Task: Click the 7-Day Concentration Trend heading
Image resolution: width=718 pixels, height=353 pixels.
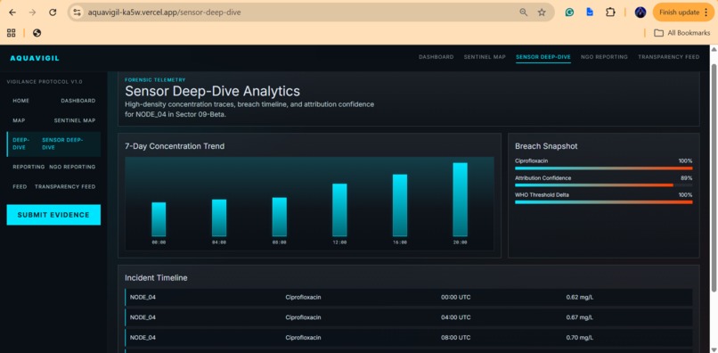Action: (175, 146)
